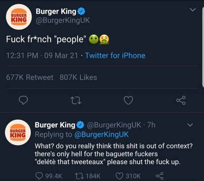Viewport: 204px width, 181px height.
Task: Click the 12:31 PM 09 Mar 21 timestamp
Action: [42, 55]
